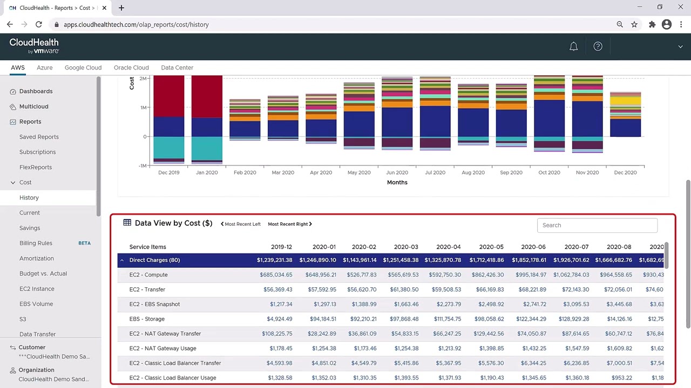Click the zoom magnifier icon in address bar

pos(620,24)
